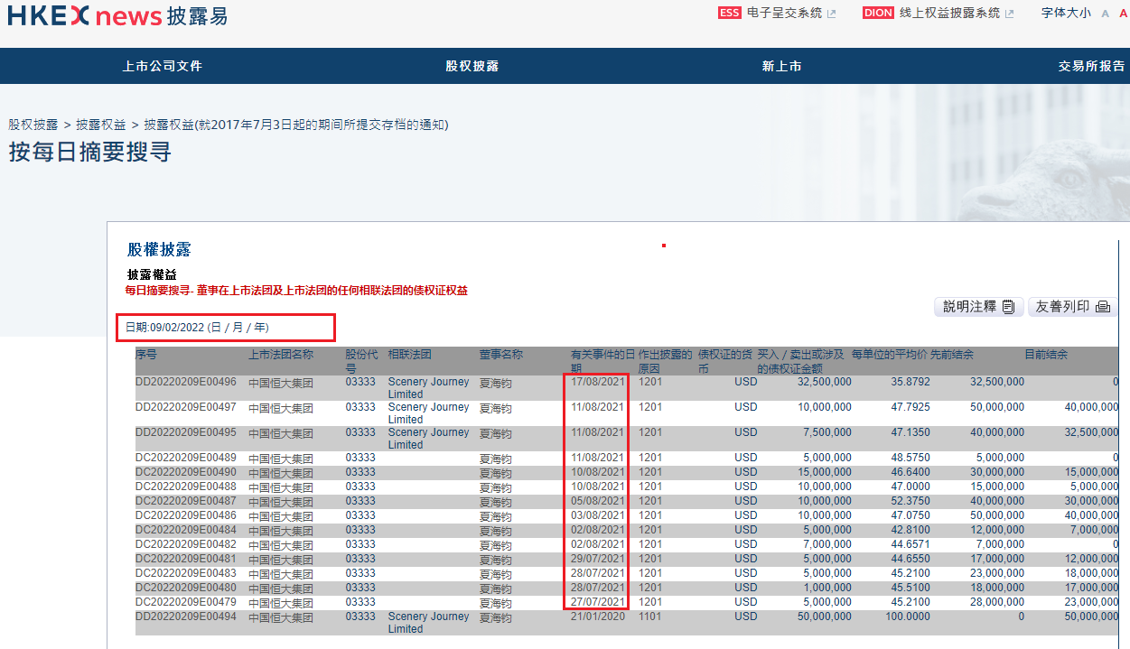Click reason code 1101 in last row
The width and height of the screenshot is (1130, 649).
(650, 617)
